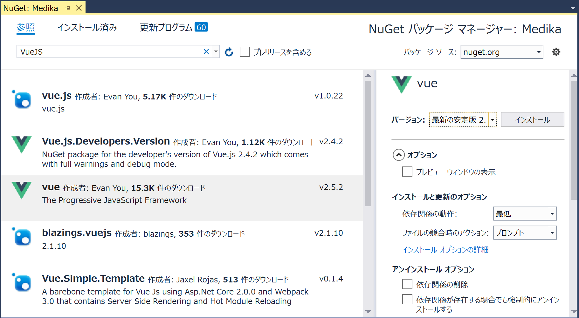Enable the プレリリースを含める checkbox
Image resolution: width=579 pixels, height=318 pixels.
[245, 52]
